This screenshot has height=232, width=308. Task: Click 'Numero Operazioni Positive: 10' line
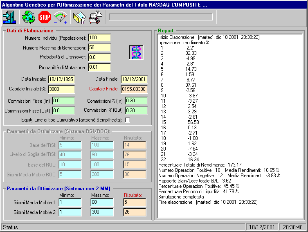coord(218,170)
